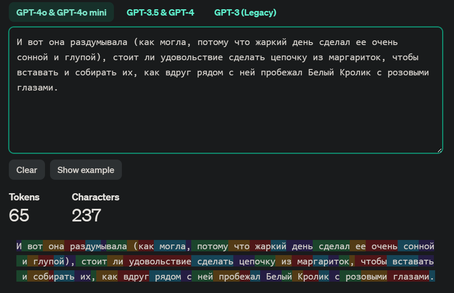Click the highlighted token 'розовыми'
This screenshot has width=454, height=293.
tap(363, 277)
